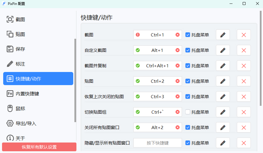Clear the Ctrl+Alt+1 shortcut using its red circle

tap(178, 66)
